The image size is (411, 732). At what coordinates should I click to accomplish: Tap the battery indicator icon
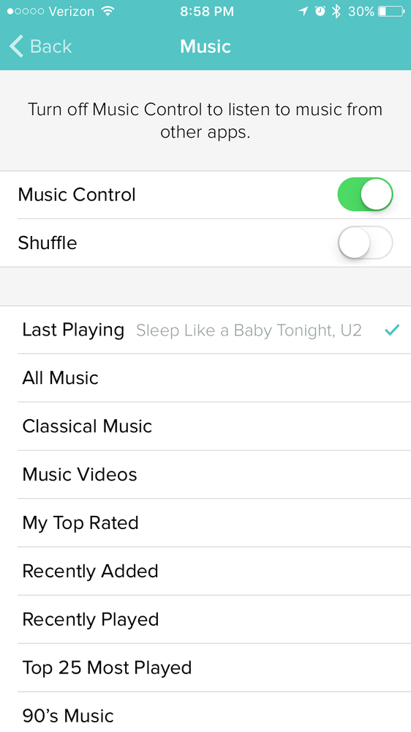(391, 11)
